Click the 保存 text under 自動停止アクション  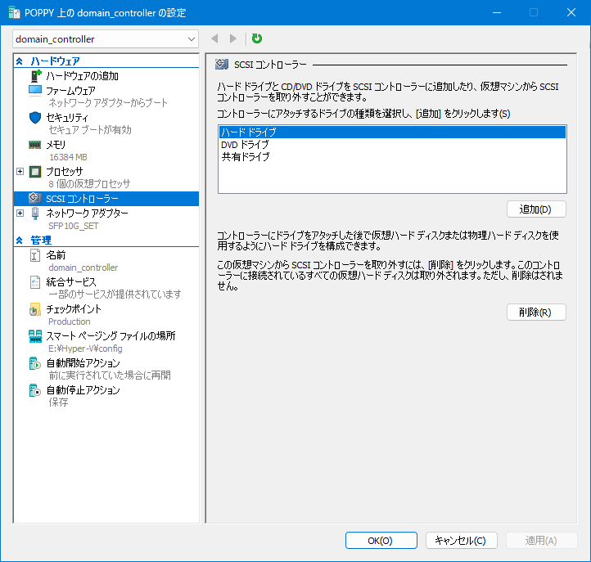click(x=58, y=402)
